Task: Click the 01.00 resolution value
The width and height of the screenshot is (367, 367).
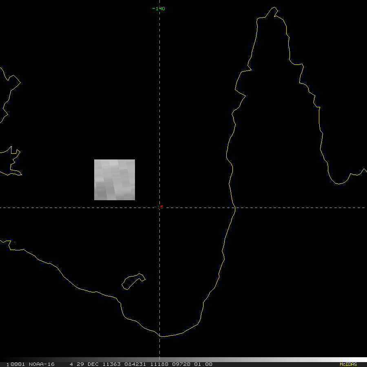Action: click(x=203, y=364)
